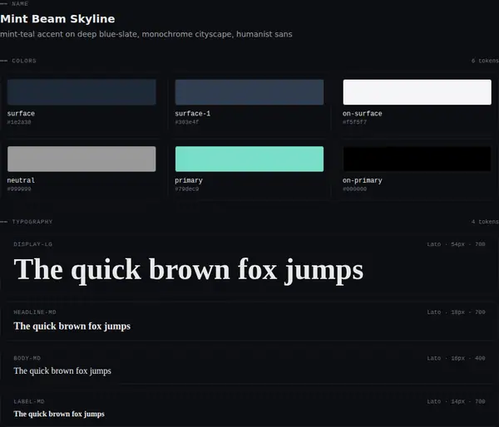The height and width of the screenshot is (427, 499).
Task: Click the headline-md sample sentence
Action: 72,326
